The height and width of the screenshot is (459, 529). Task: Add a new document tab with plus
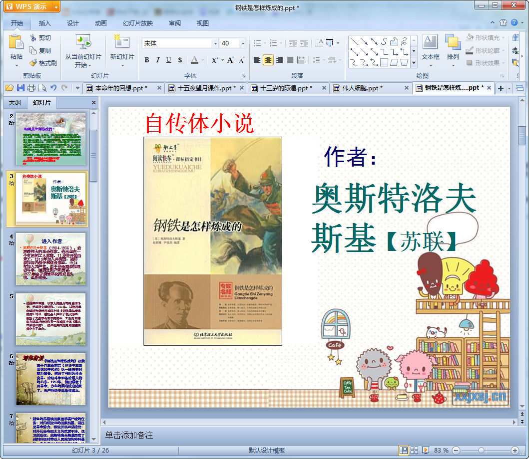click(501, 88)
